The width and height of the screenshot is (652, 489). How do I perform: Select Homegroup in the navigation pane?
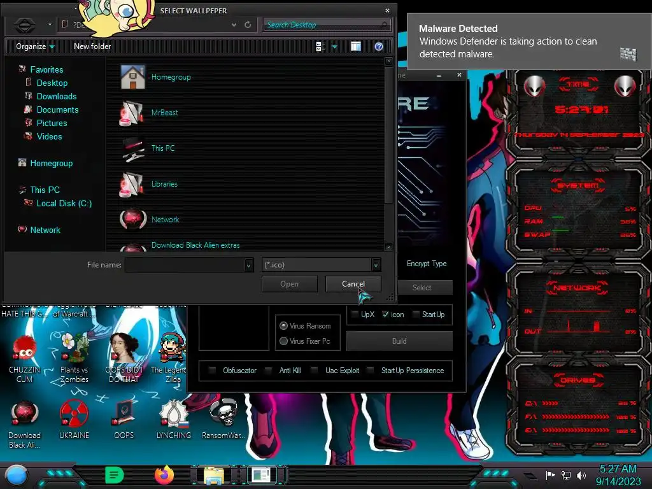pos(51,164)
